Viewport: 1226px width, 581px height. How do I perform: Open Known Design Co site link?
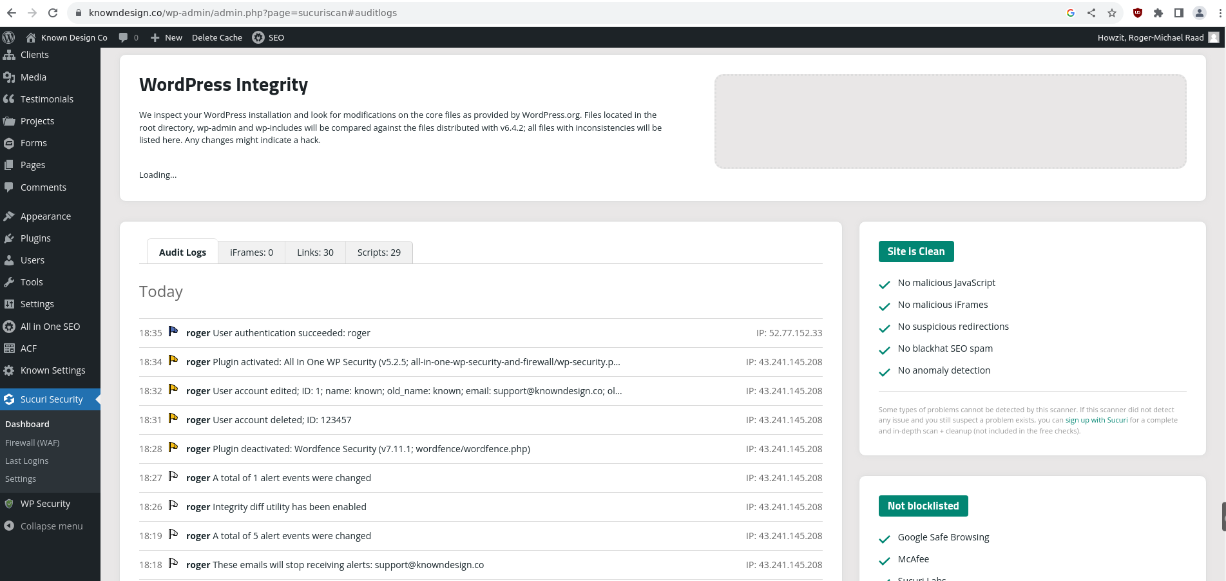(67, 37)
